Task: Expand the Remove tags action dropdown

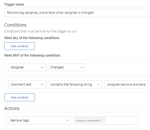Action: tap(39, 120)
